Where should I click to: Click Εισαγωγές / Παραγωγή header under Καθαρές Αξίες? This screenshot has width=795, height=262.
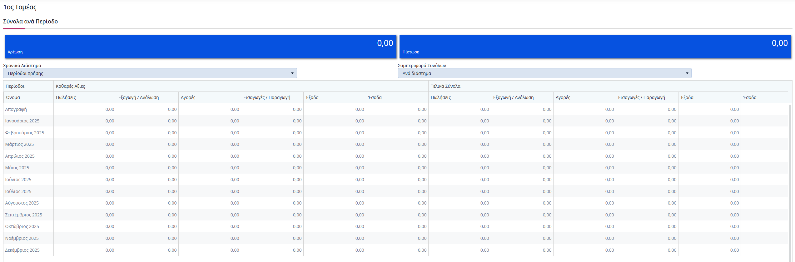point(272,97)
